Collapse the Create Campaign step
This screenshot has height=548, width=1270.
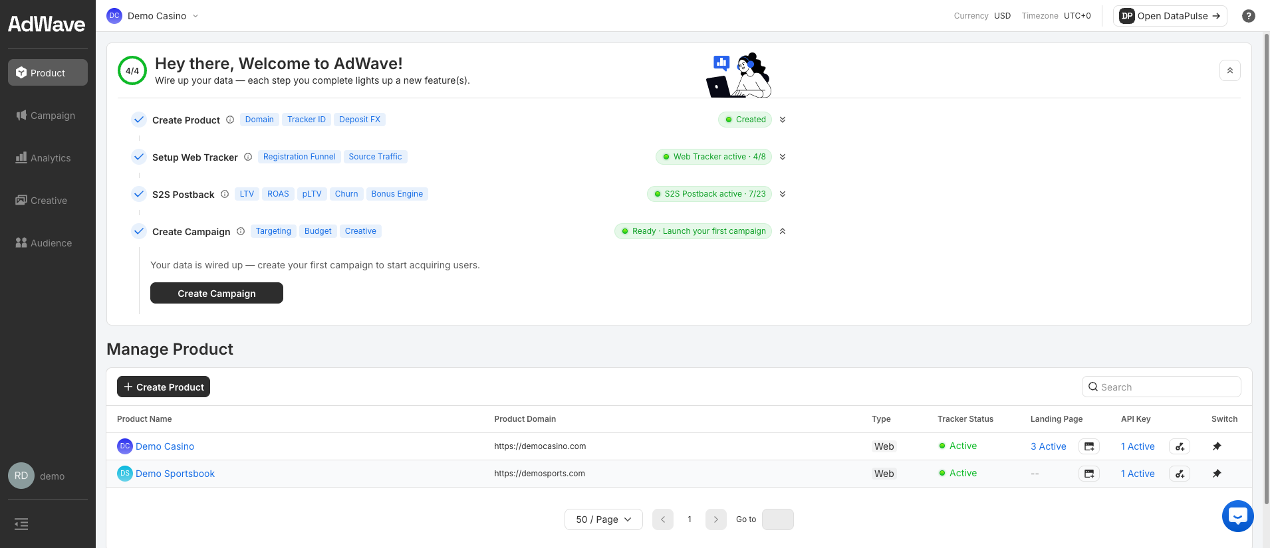point(783,231)
